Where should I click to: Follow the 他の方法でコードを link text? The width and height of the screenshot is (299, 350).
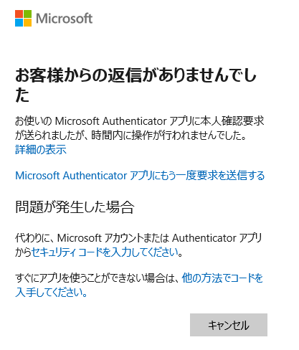click(x=222, y=278)
